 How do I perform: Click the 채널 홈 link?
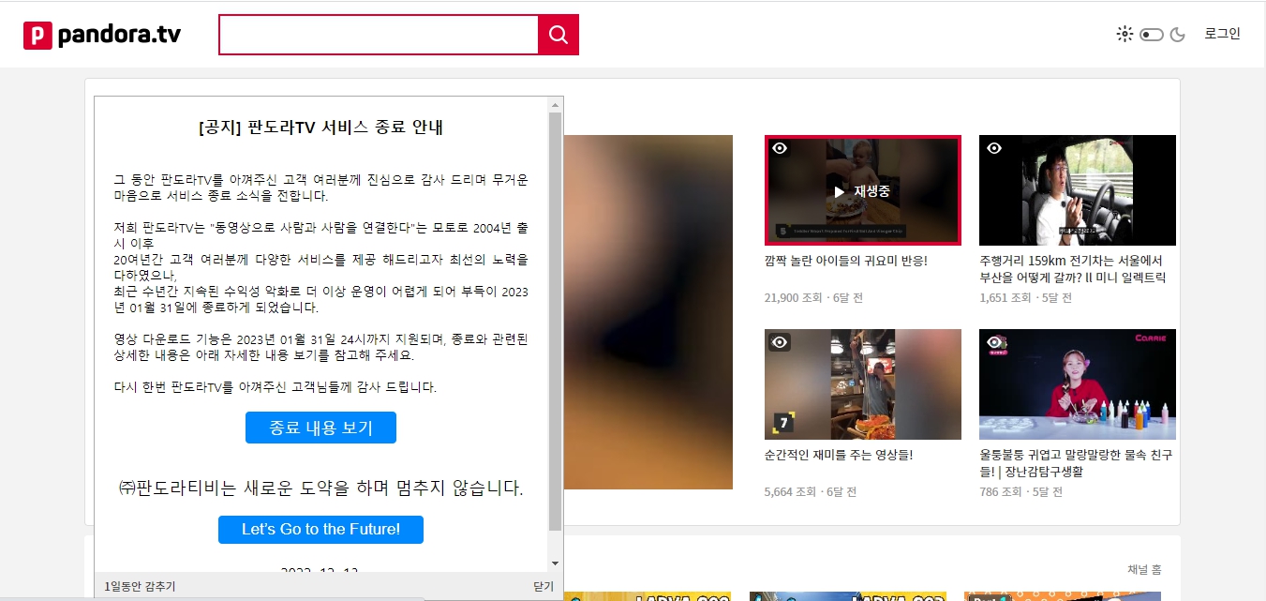click(1144, 570)
